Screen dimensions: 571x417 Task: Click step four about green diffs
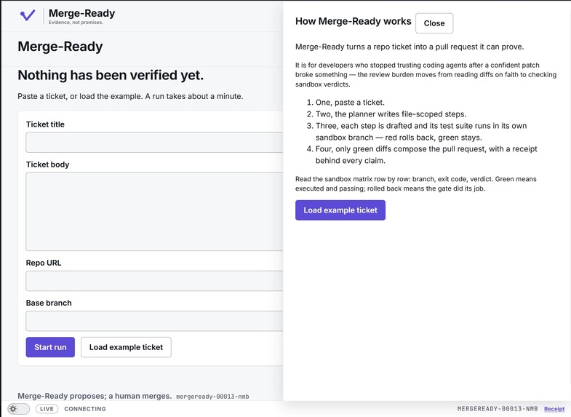click(426, 155)
